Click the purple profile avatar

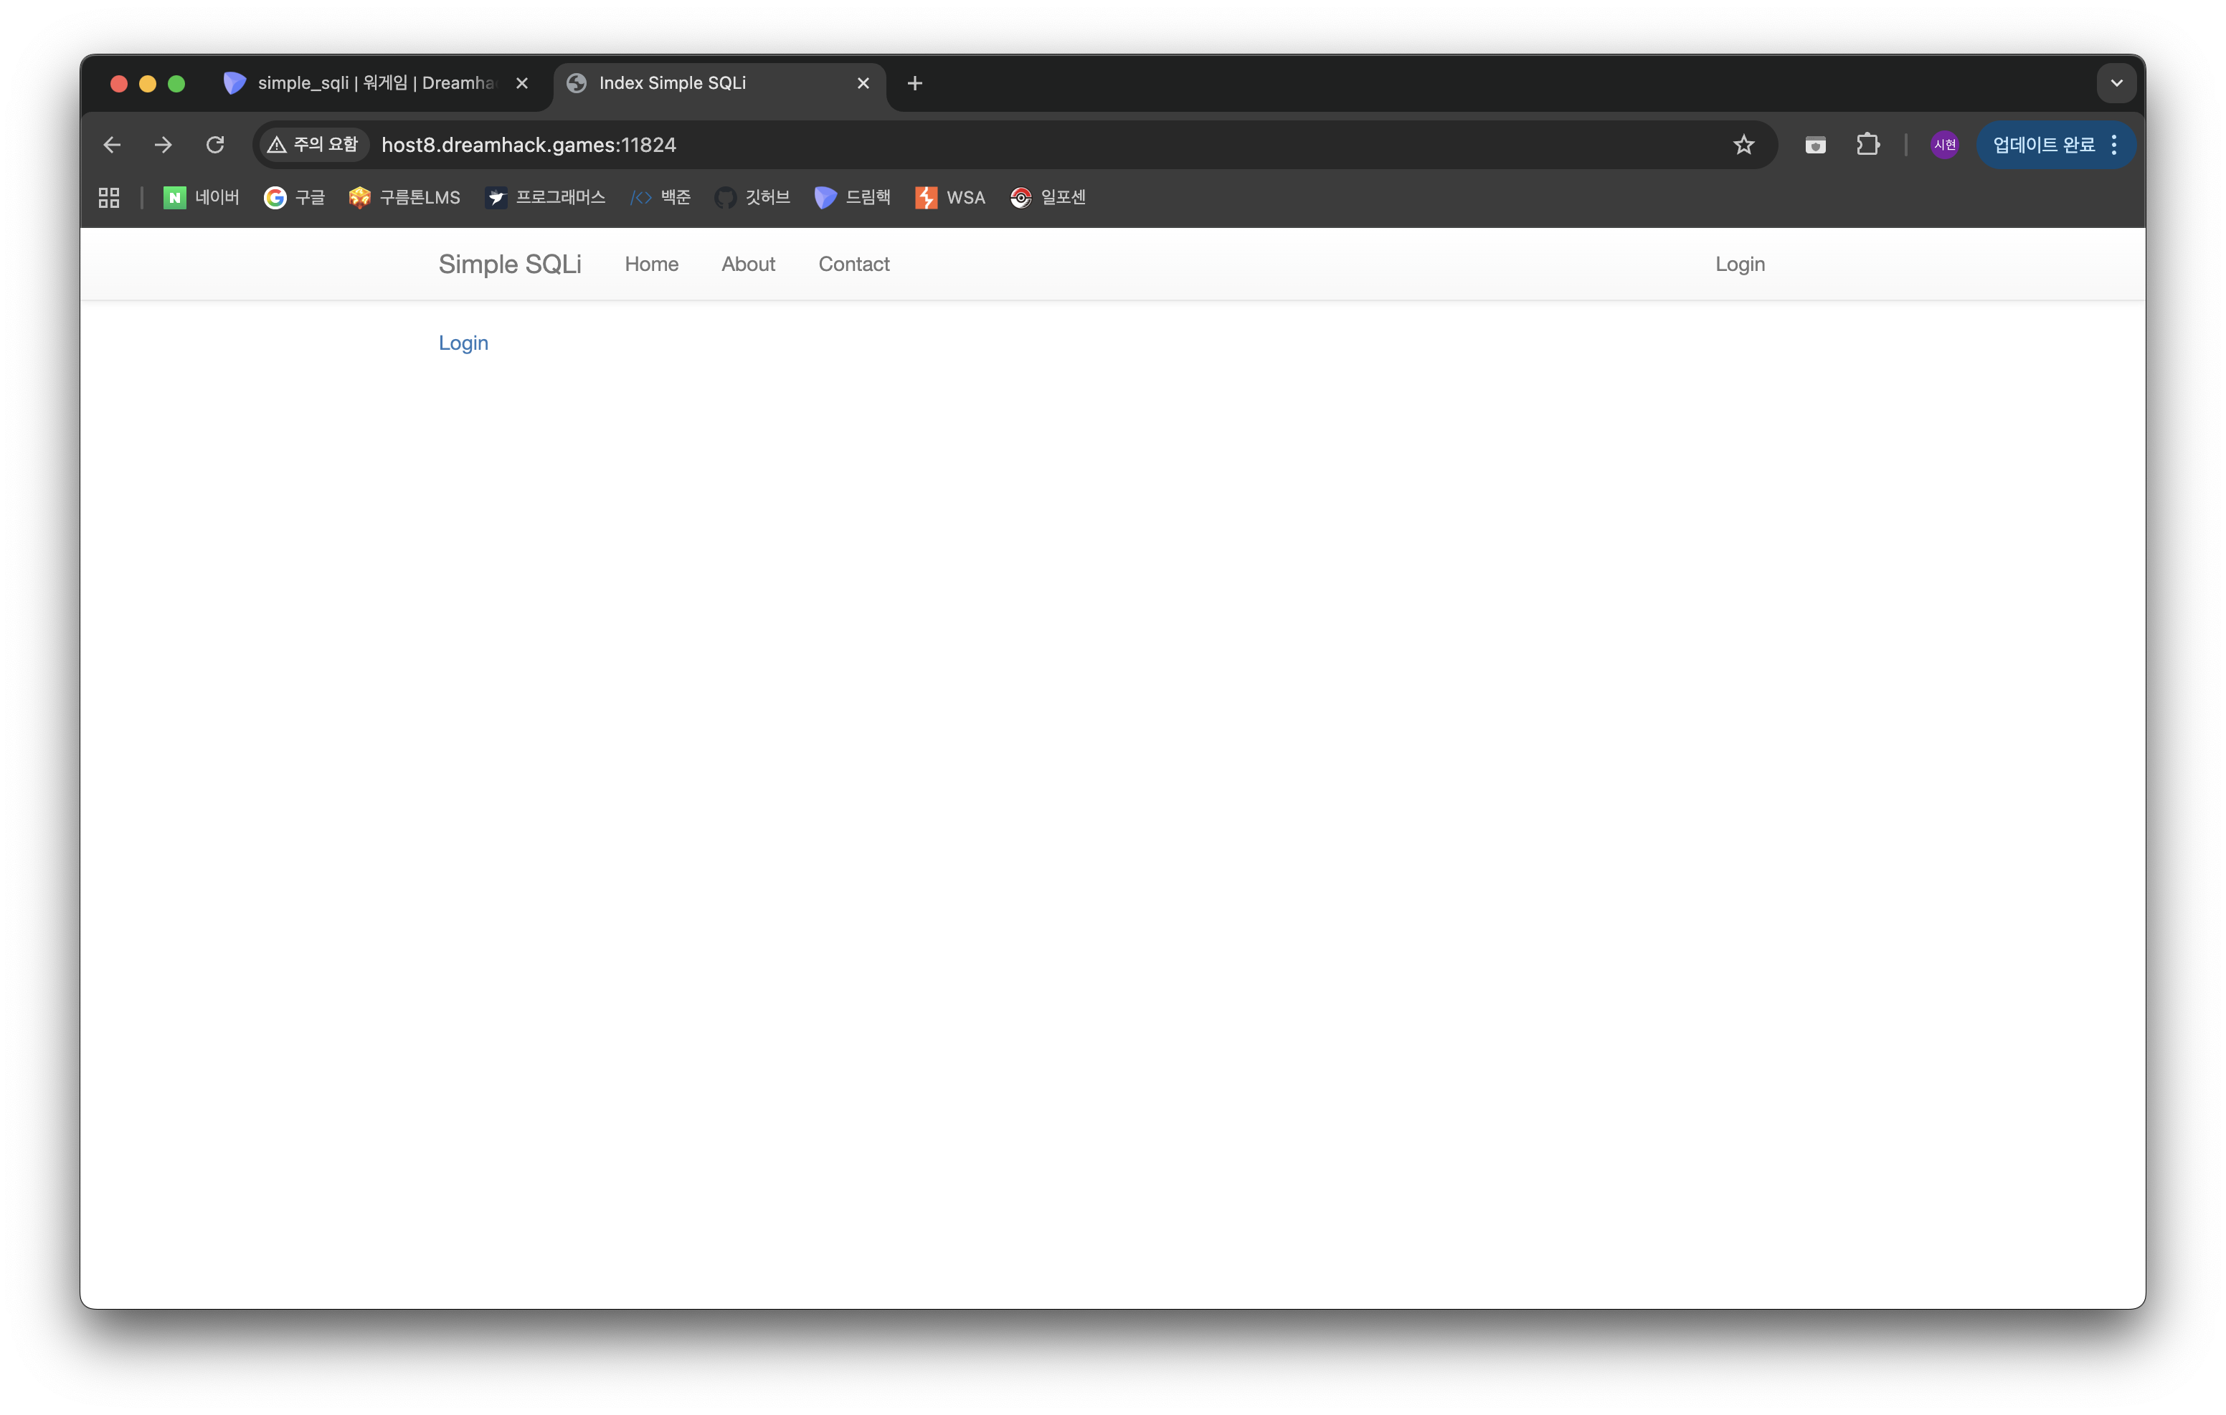(x=1944, y=145)
